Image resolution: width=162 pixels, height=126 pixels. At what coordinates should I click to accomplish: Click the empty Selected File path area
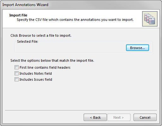point(70,48)
